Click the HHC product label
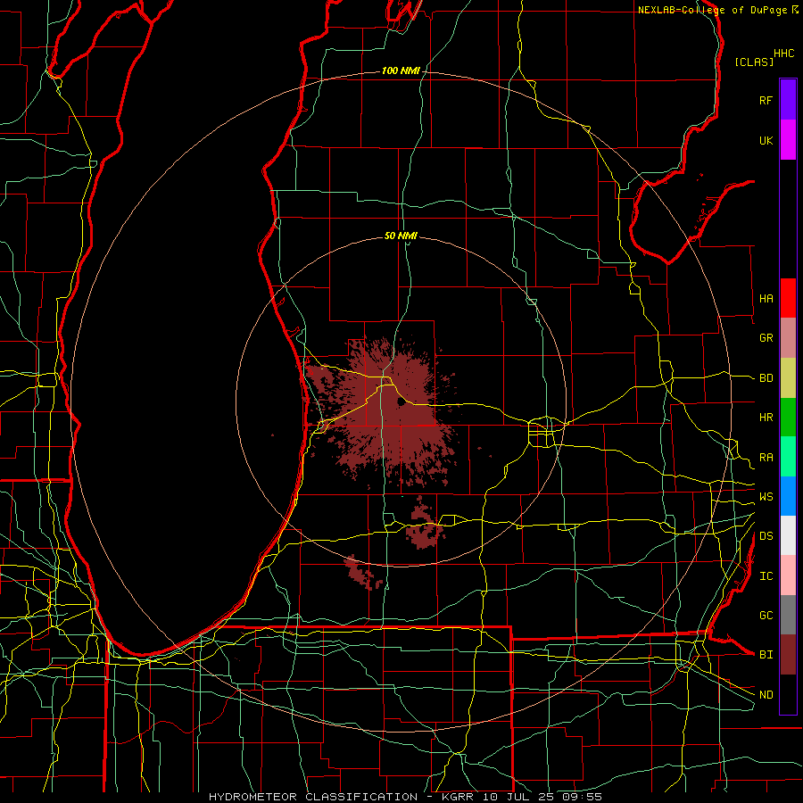Viewport: 803px width, 803px height. (x=784, y=54)
